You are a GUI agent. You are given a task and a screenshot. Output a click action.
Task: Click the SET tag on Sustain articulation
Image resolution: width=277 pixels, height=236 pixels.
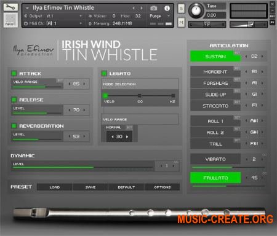pyautogui.click(x=237, y=53)
